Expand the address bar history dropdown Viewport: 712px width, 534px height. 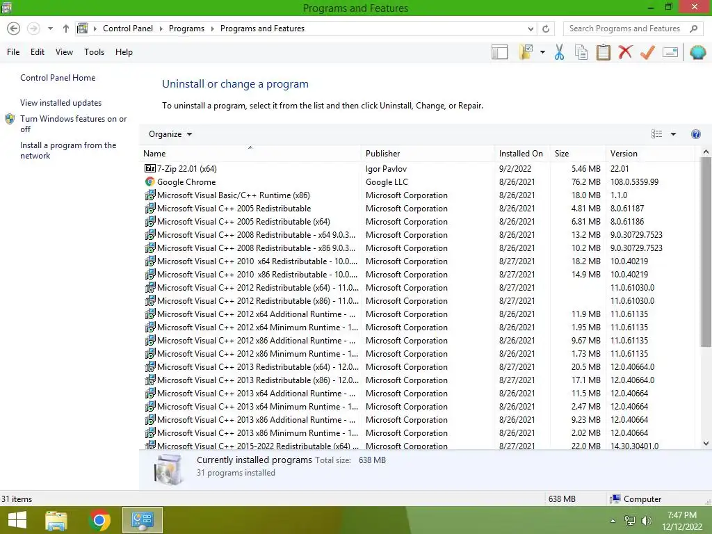coord(531,29)
